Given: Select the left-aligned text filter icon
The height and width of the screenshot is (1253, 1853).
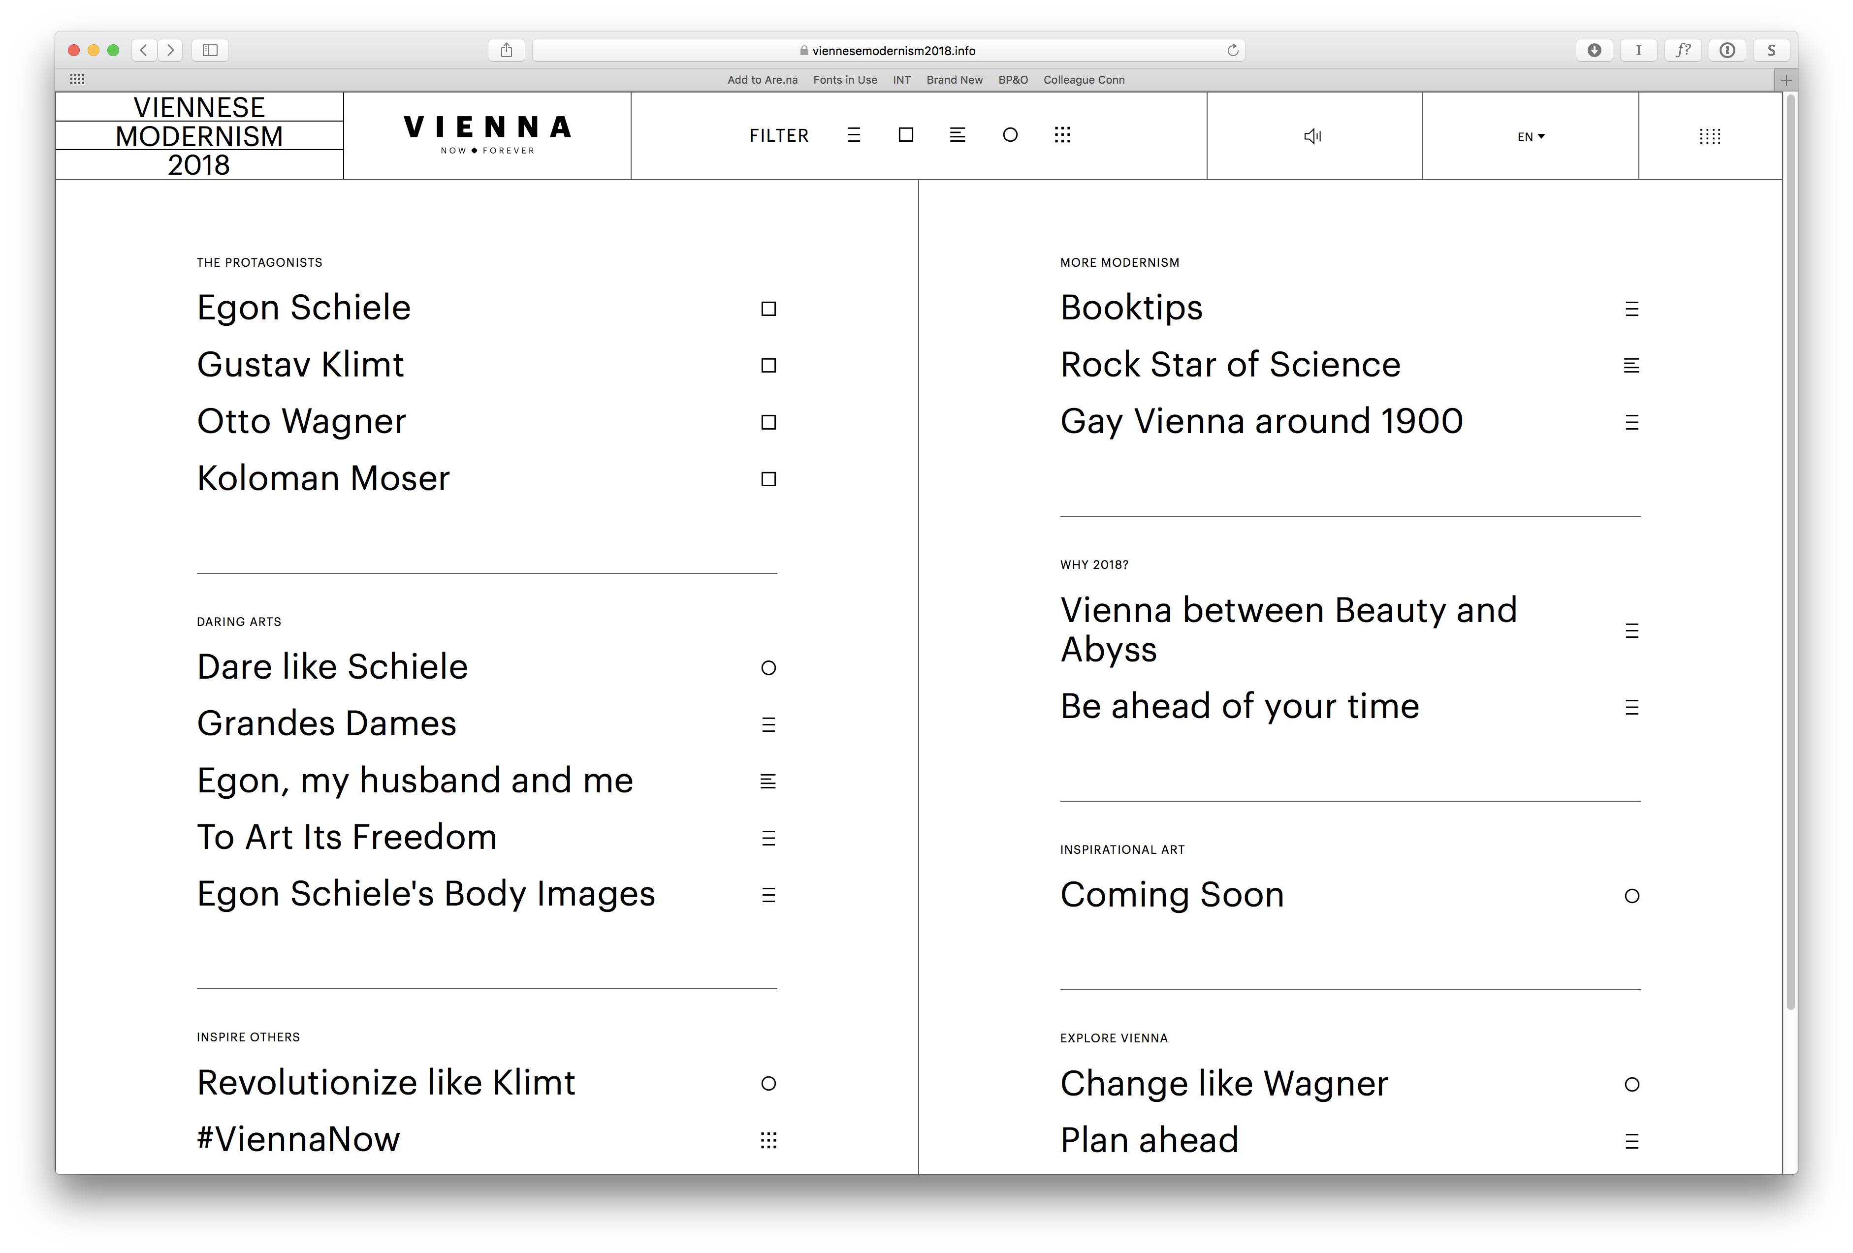Looking at the screenshot, I should [x=958, y=135].
